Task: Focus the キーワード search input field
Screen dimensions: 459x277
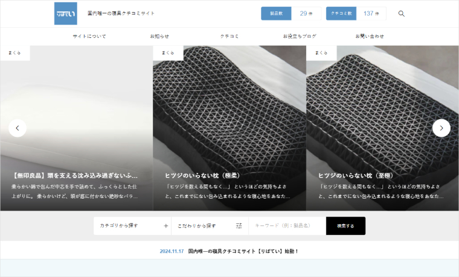Action: pyautogui.click(x=287, y=226)
